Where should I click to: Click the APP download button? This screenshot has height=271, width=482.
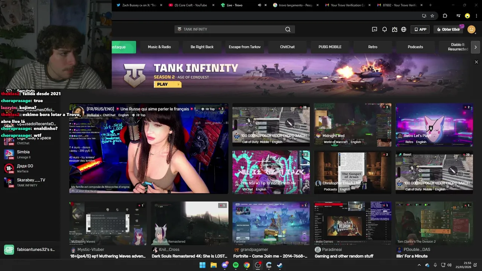420,29
